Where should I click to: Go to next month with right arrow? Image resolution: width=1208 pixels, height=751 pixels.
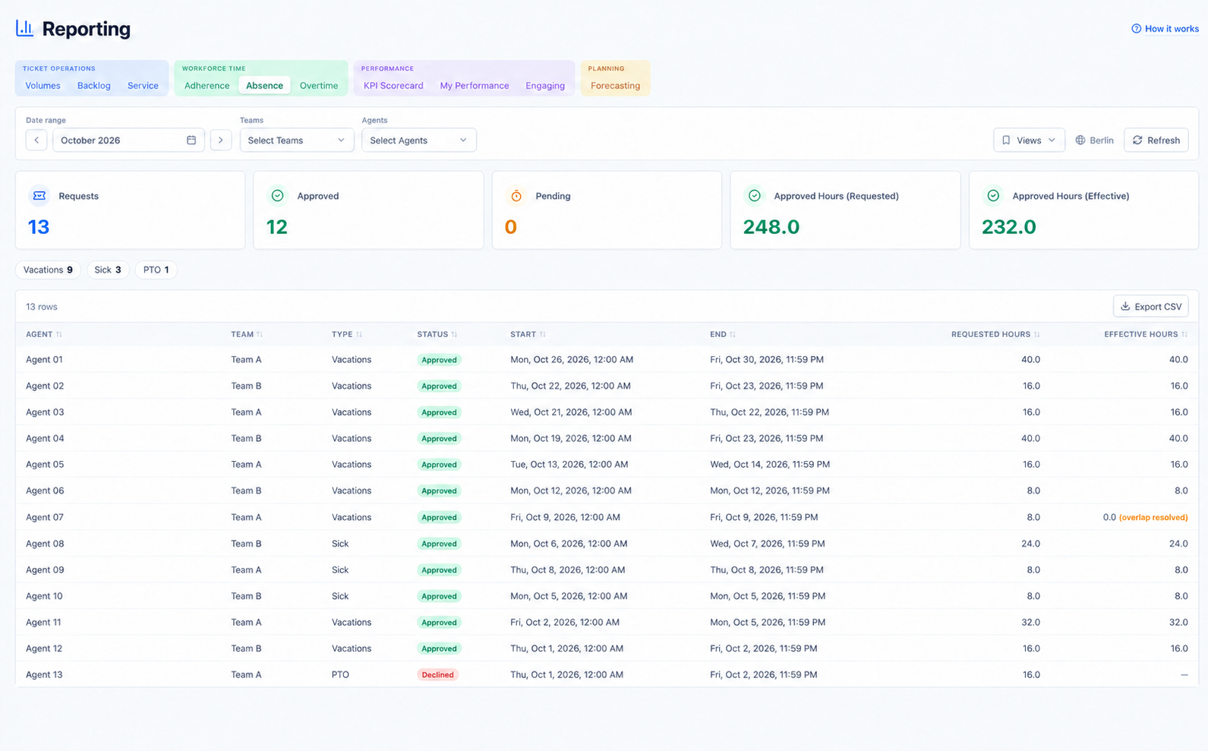pyautogui.click(x=221, y=140)
